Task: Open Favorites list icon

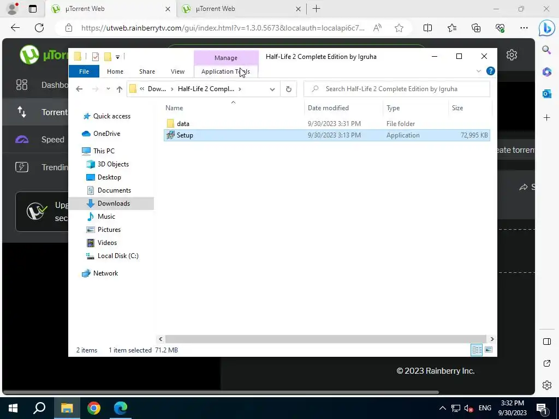Action: (x=451, y=28)
